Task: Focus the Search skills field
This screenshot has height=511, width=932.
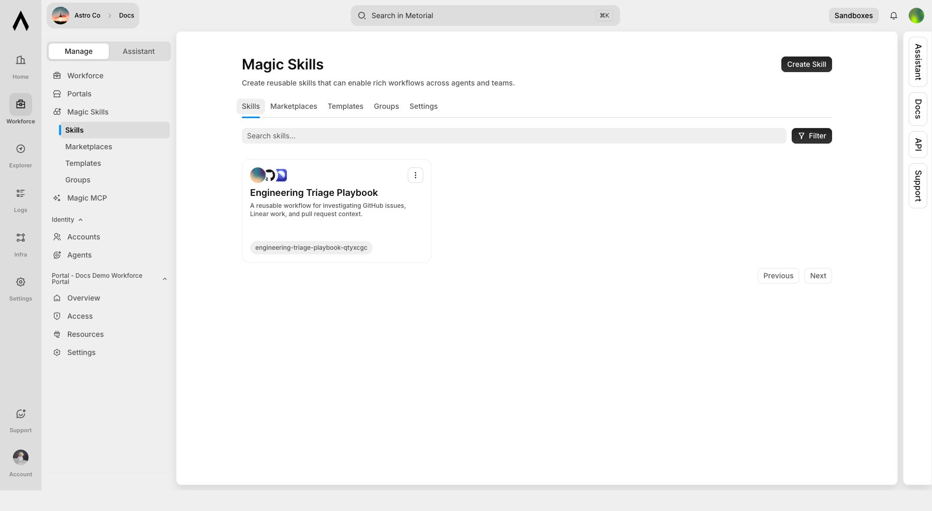Action: (514, 136)
